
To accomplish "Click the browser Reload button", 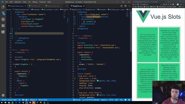I will (x=138, y=4).
